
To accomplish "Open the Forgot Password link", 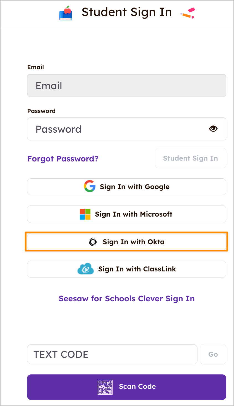I will click(x=63, y=159).
